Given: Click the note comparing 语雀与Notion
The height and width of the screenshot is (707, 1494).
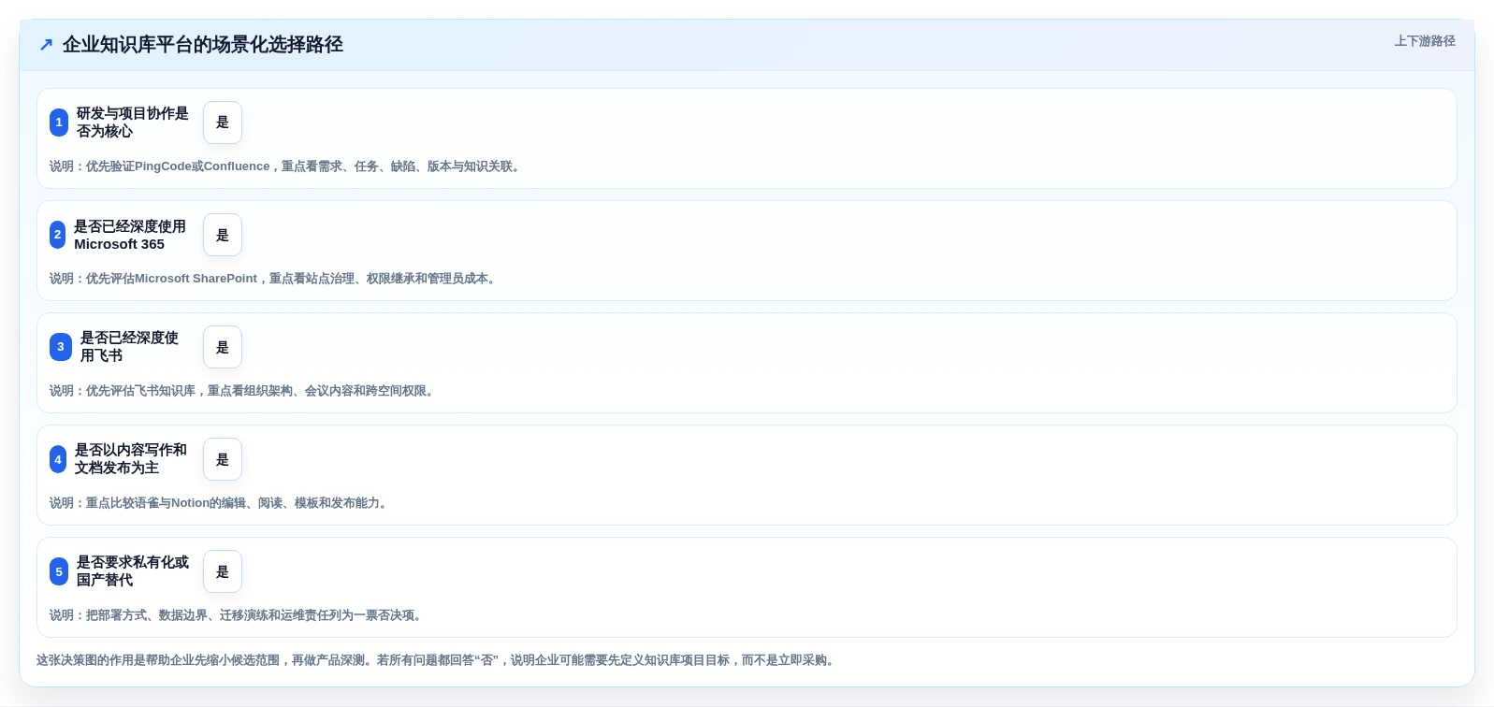Looking at the screenshot, I should coord(221,503).
